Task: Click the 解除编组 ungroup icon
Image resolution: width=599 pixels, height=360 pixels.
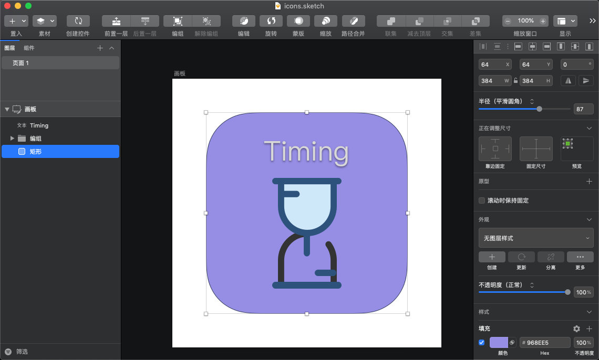Action: 206,21
